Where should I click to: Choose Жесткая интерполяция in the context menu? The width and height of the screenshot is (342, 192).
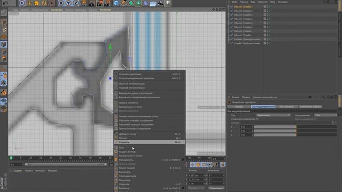[150, 84]
